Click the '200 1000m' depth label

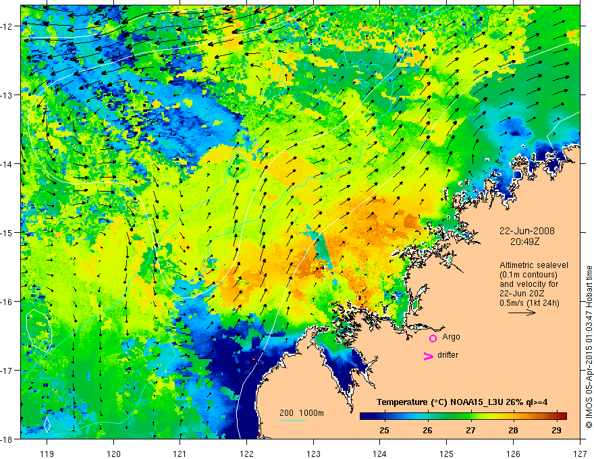click(302, 413)
